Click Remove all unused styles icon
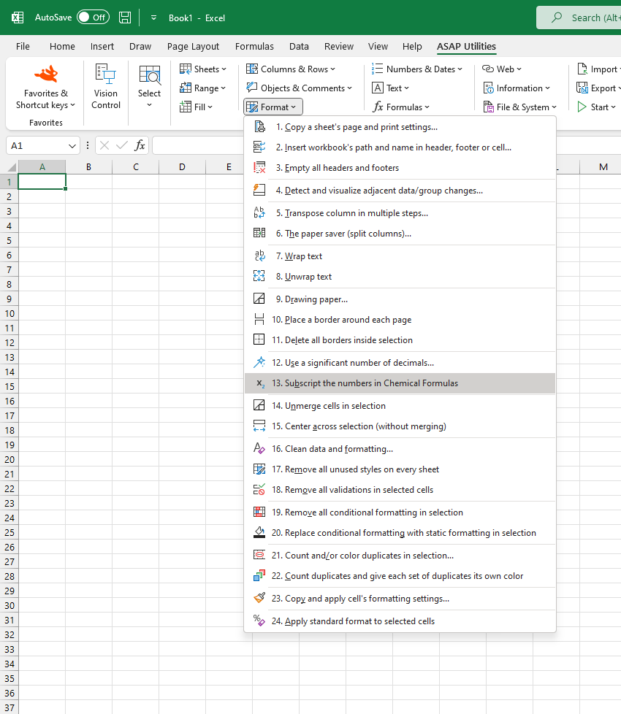621x714 pixels. 259,469
